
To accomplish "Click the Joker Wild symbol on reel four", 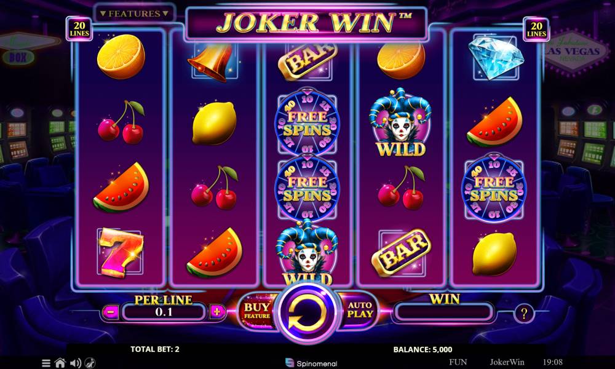I will (x=400, y=122).
